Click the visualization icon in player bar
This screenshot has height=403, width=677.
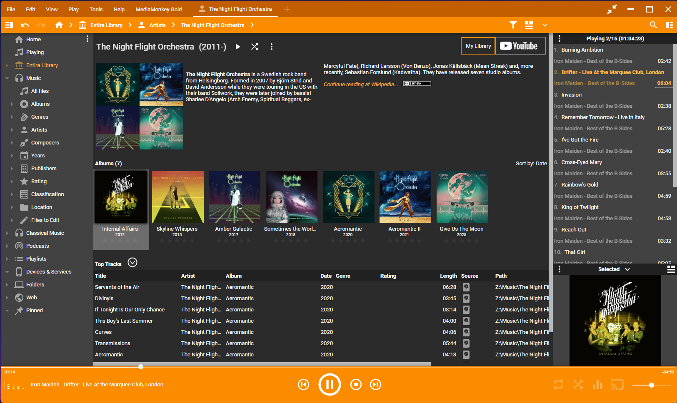pyautogui.click(x=15, y=385)
